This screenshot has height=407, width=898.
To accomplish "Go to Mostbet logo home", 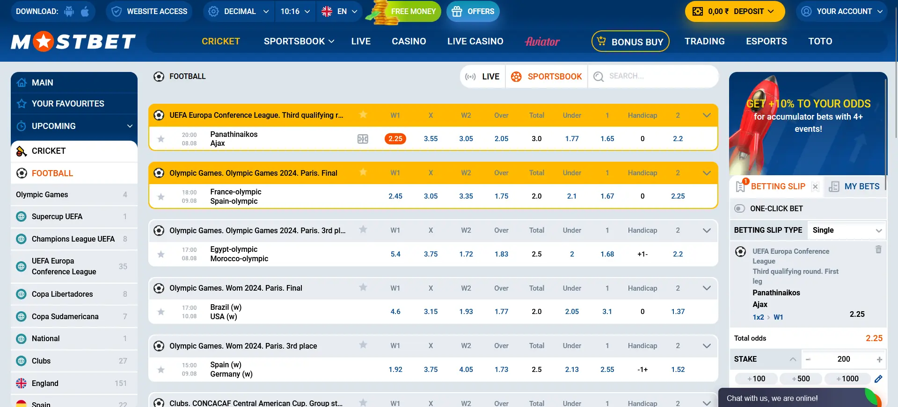I will 73,42.
